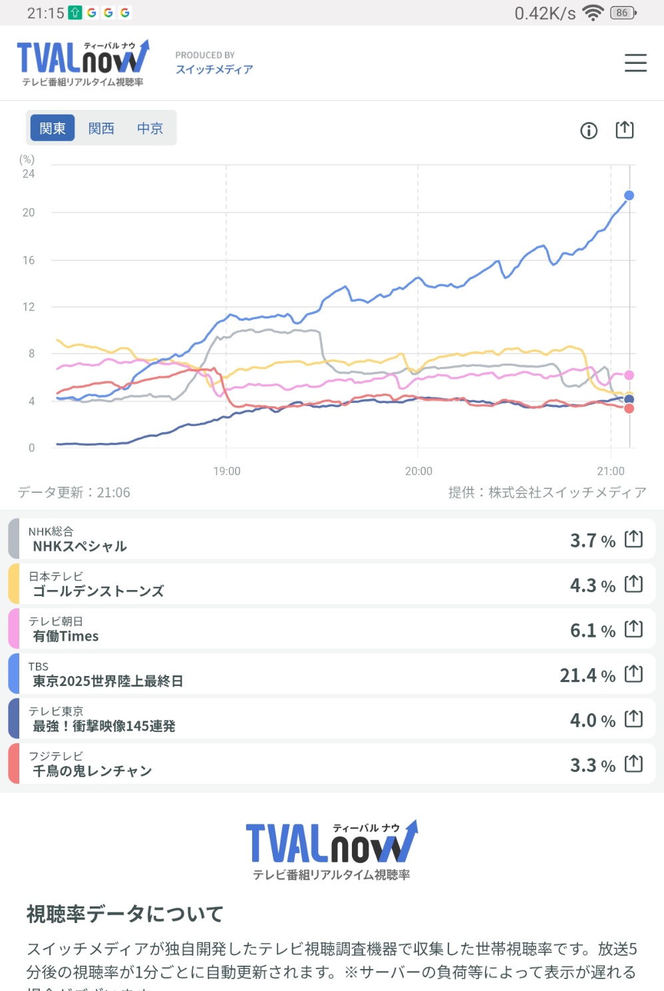Switch to the 中京 region tab
Viewport: 664px width, 991px height.
(150, 128)
